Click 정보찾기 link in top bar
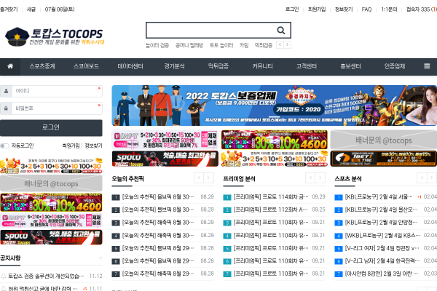437x291 pixels. [x=344, y=9]
